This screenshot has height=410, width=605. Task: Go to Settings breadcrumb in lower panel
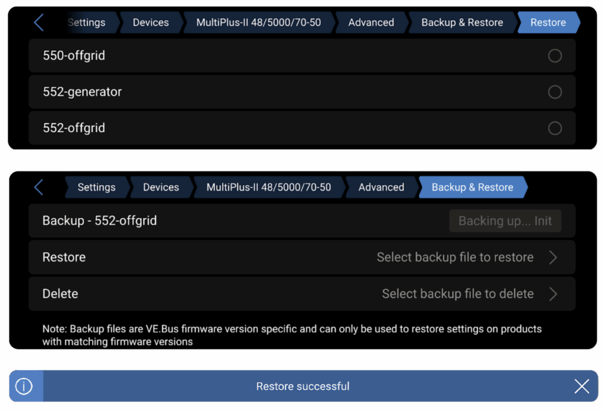pos(96,188)
